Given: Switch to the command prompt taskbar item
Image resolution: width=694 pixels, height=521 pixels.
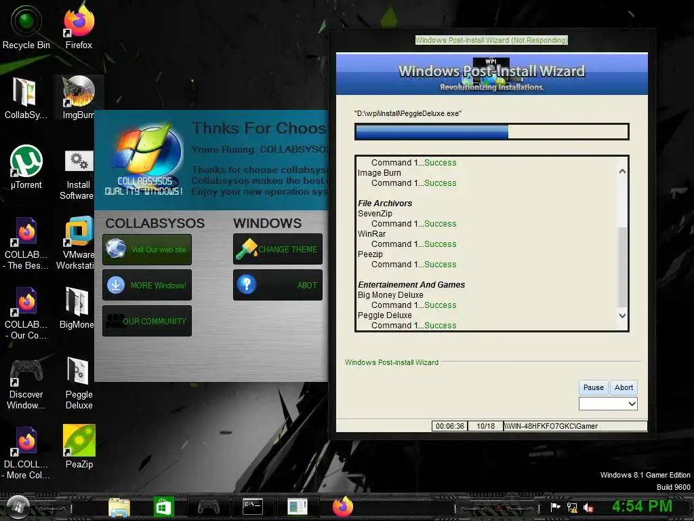Looking at the screenshot, I should [x=253, y=506].
